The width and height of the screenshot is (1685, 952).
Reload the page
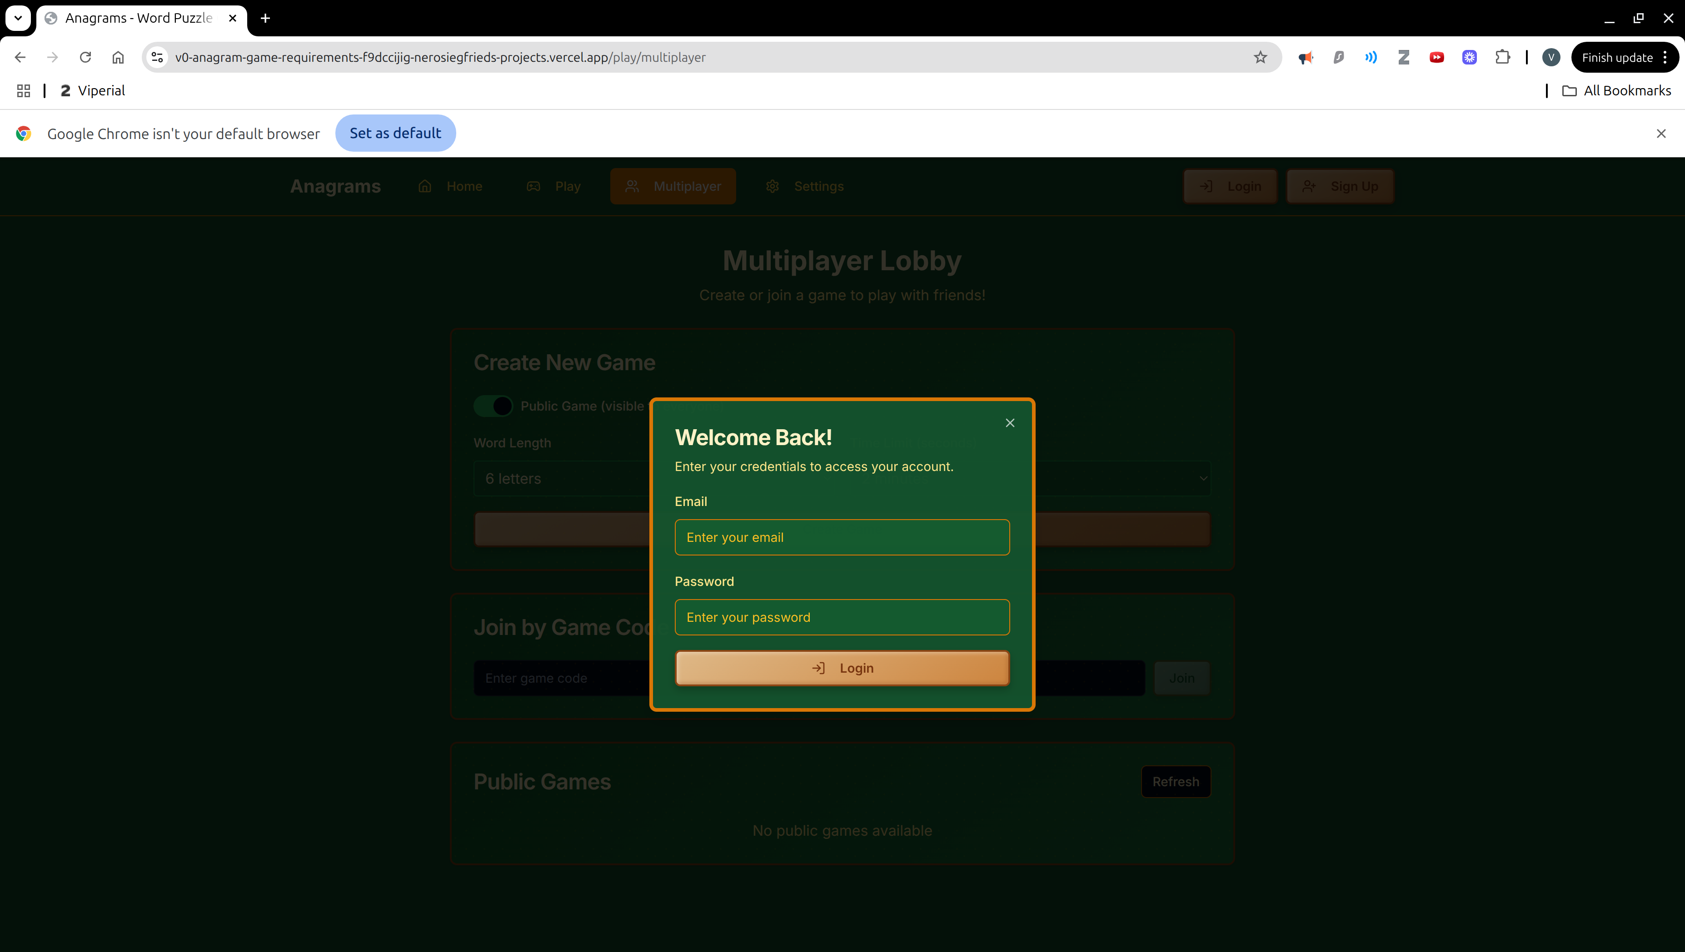[x=85, y=58]
